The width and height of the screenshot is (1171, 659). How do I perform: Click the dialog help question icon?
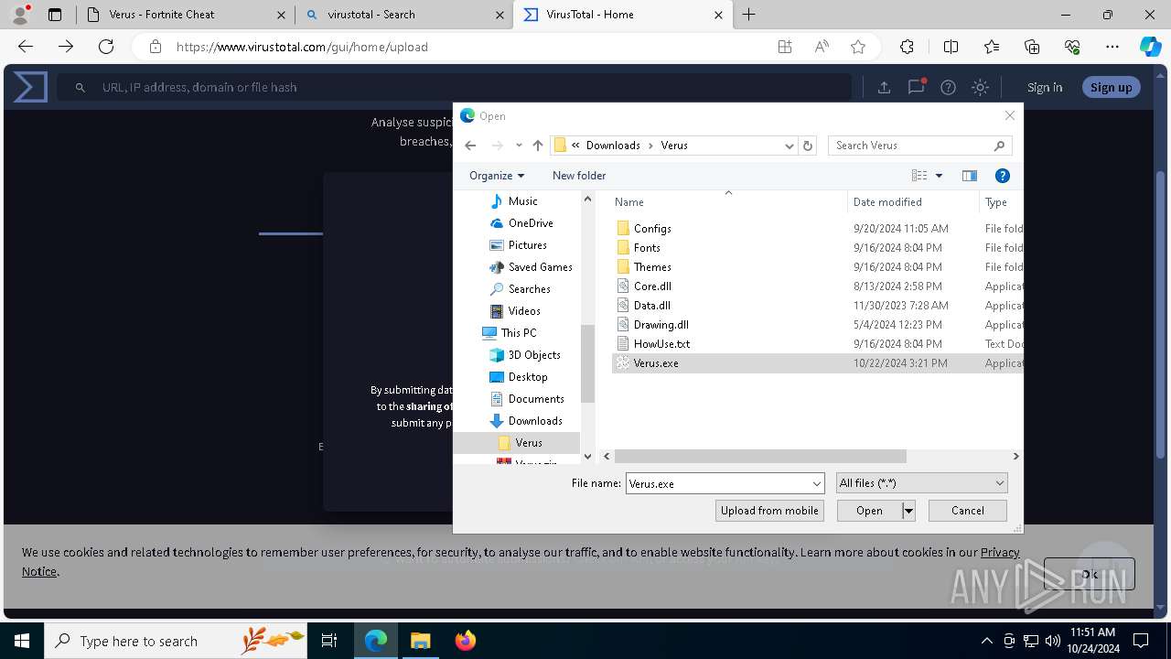(1002, 176)
